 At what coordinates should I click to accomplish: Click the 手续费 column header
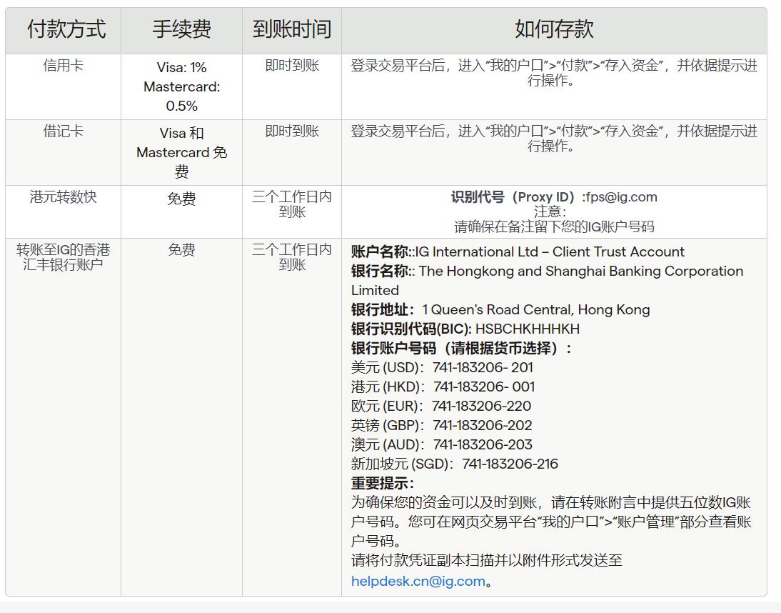pyautogui.click(x=182, y=29)
